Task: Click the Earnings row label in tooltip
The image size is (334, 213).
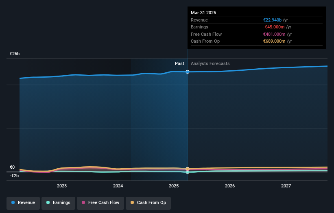Action: point(199,27)
